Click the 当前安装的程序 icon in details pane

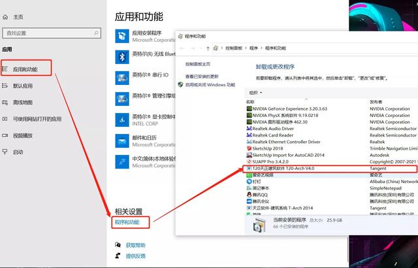(x=259, y=226)
